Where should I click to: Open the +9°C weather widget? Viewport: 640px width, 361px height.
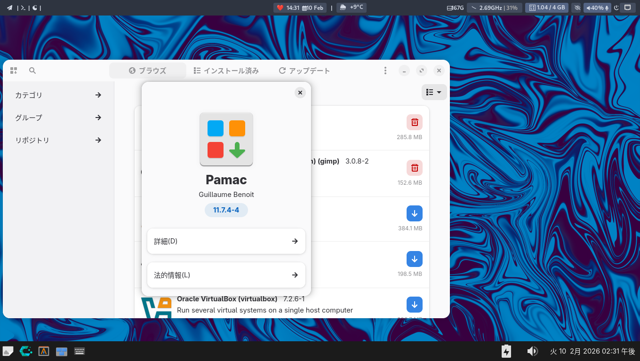point(351,8)
